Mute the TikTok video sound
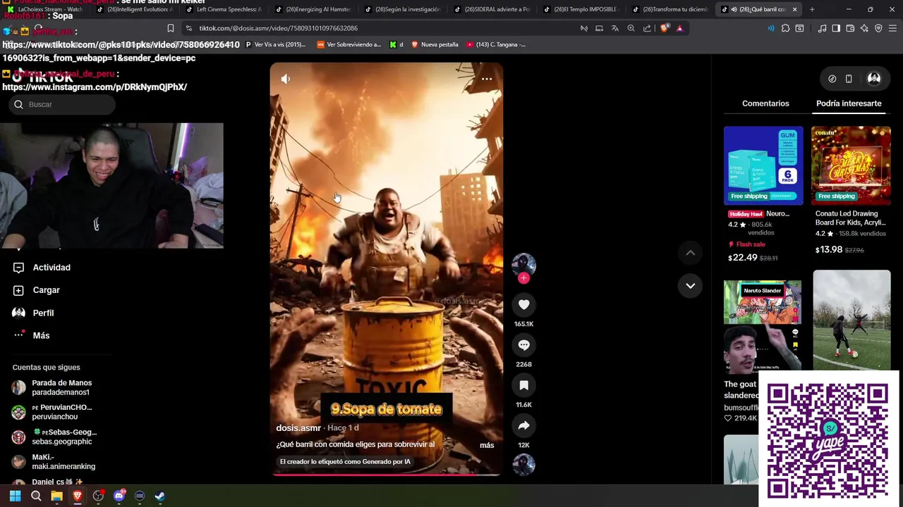The image size is (903, 507). (x=285, y=79)
